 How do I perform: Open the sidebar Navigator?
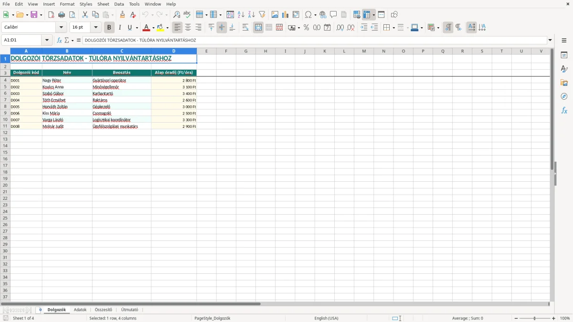coord(564,97)
